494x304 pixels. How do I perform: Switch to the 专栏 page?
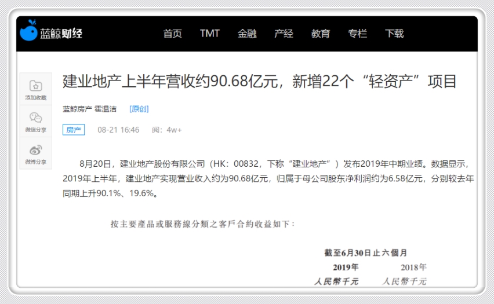coord(357,34)
